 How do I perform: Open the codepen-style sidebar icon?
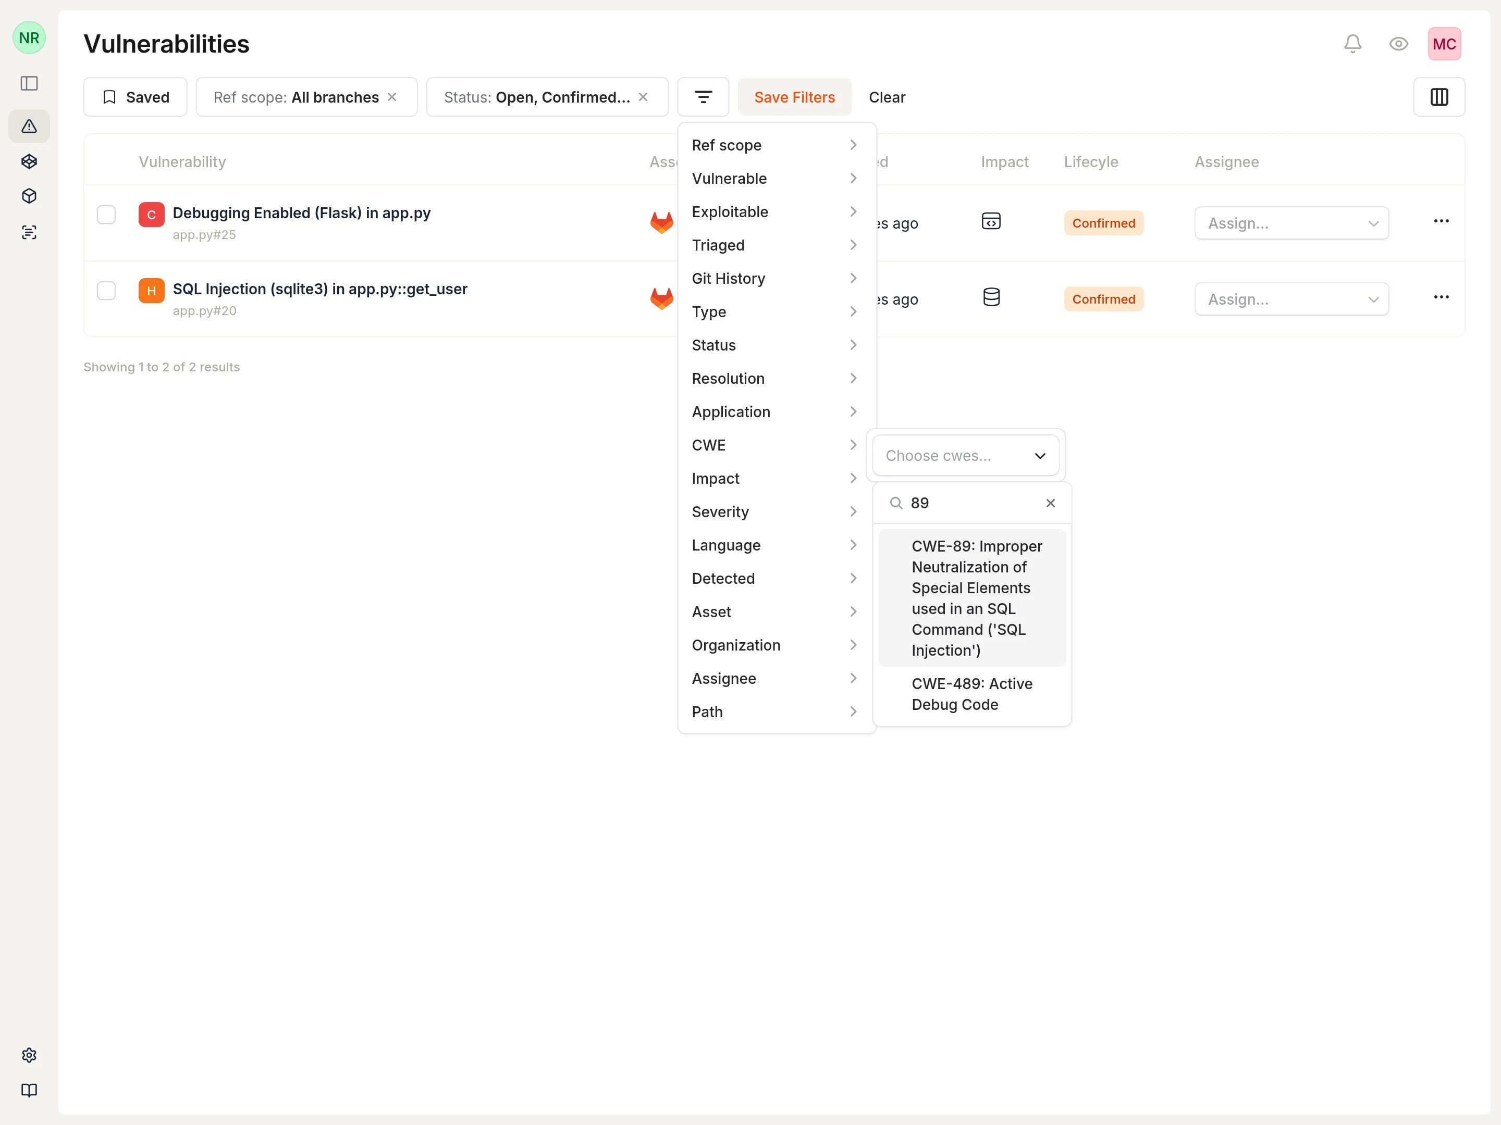pyautogui.click(x=29, y=161)
